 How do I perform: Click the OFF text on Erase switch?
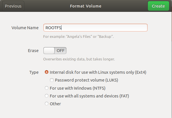pyautogui.click(x=60, y=51)
